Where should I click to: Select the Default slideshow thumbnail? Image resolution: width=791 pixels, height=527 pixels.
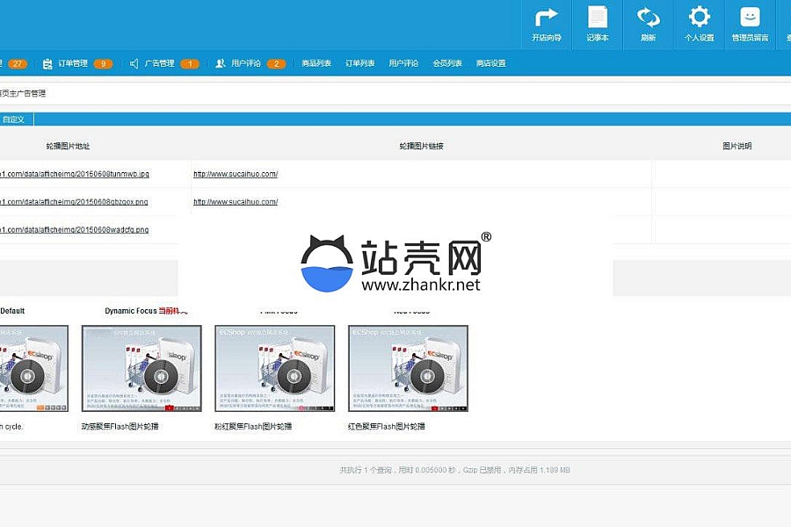33,369
